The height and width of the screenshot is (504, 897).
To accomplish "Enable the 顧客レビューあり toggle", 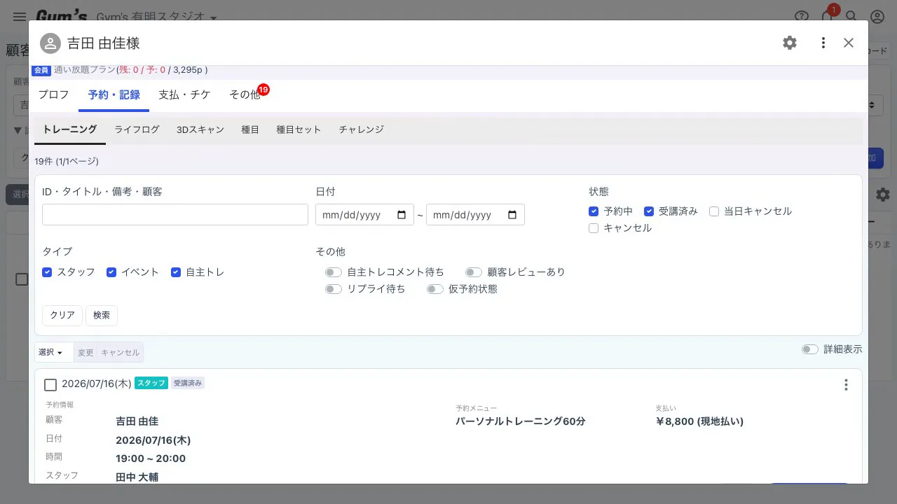I will coord(474,272).
